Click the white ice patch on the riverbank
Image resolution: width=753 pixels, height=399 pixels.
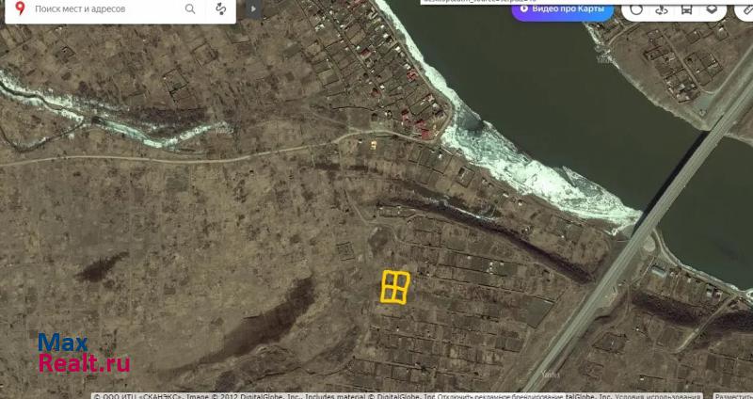(537, 174)
